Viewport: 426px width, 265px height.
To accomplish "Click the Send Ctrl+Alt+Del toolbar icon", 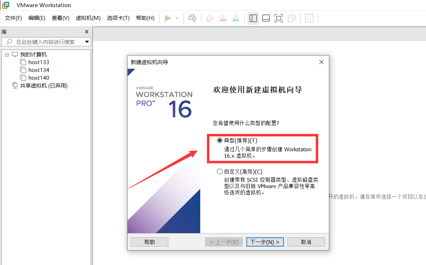I will click(x=192, y=18).
